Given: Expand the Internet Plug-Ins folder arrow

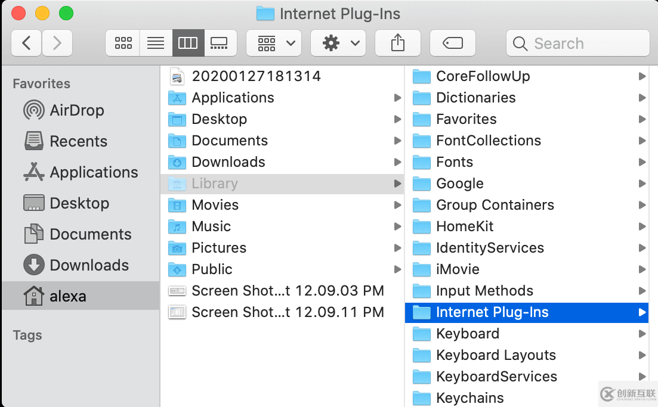Looking at the screenshot, I should click(642, 312).
